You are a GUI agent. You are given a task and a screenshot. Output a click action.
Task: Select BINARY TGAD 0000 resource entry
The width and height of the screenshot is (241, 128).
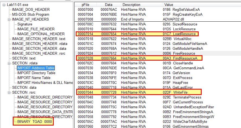pyautogui.click(x=34, y=122)
